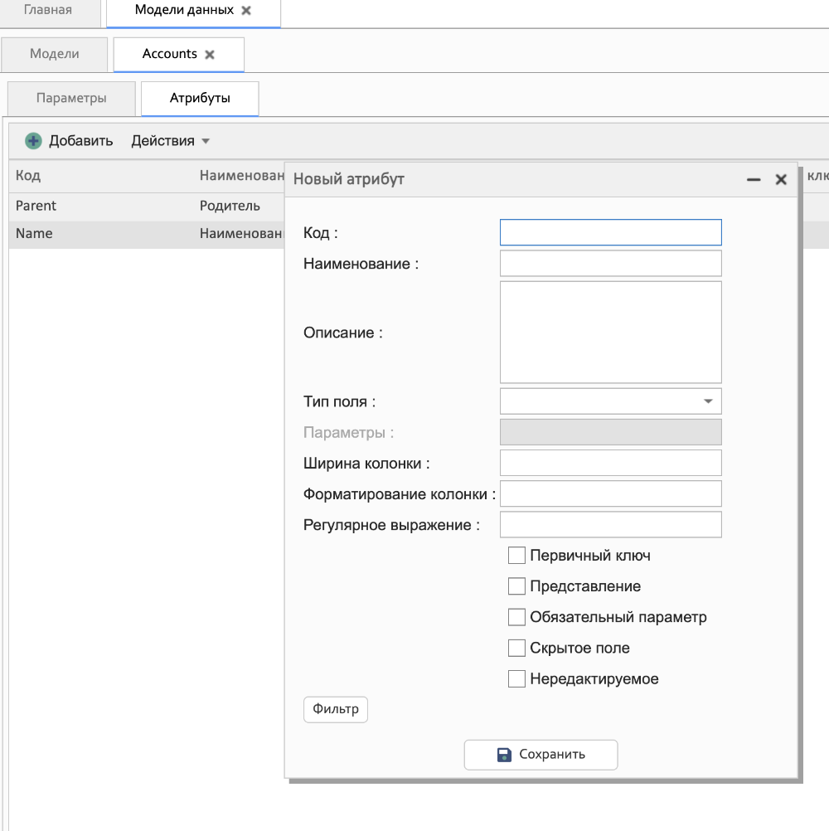
Task: Switch to the Параметры tab
Action: coord(71,98)
